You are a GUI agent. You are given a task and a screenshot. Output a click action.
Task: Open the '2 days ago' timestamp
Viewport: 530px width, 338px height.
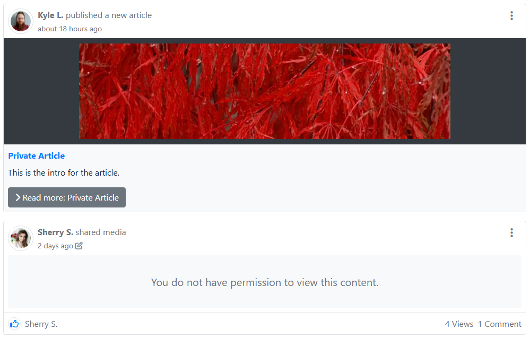tap(55, 246)
